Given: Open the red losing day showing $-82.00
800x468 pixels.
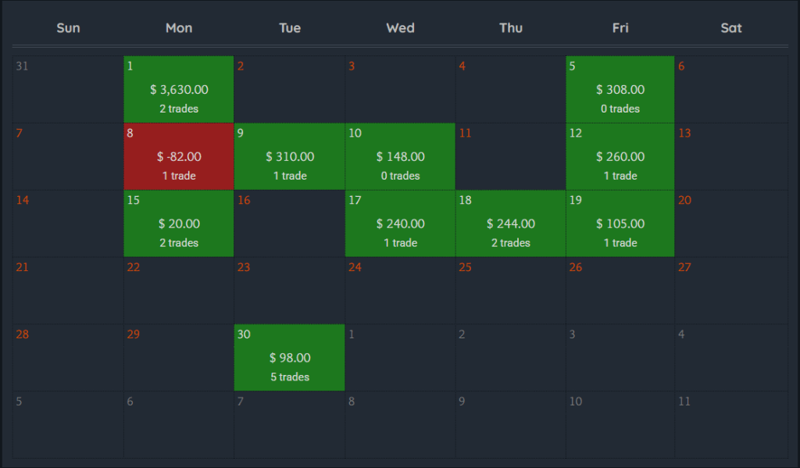Looking at the screenshot, I should point(179,156).
